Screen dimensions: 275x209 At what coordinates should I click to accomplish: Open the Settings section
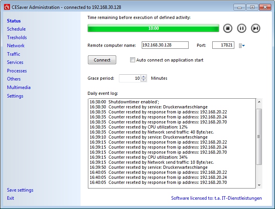[x=15, y=96]
